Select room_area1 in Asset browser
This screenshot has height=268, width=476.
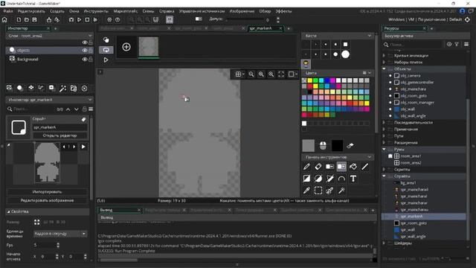pyautogui.click(x=411, y=156)
